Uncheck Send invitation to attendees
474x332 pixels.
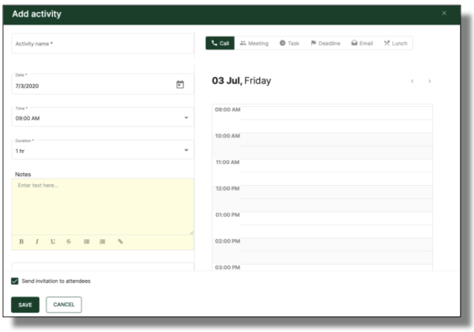pyautogui.click(x=15, y=281)
